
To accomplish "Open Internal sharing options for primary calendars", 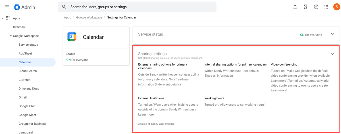I will [236, 64].
